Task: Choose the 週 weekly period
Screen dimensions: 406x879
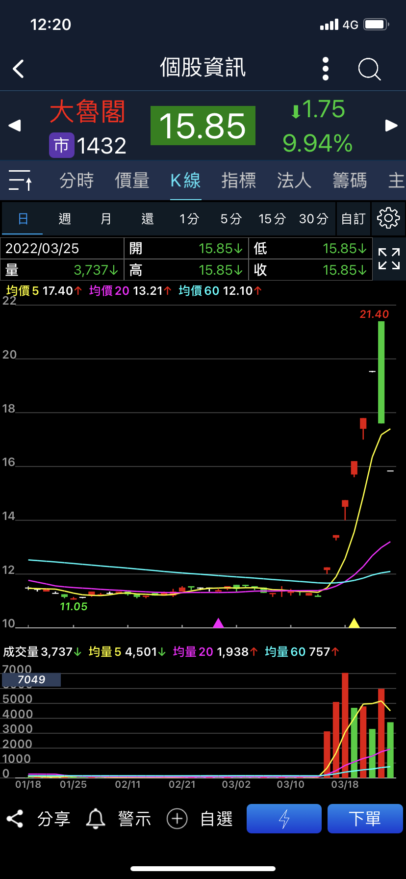Action: tap(65, 219)
